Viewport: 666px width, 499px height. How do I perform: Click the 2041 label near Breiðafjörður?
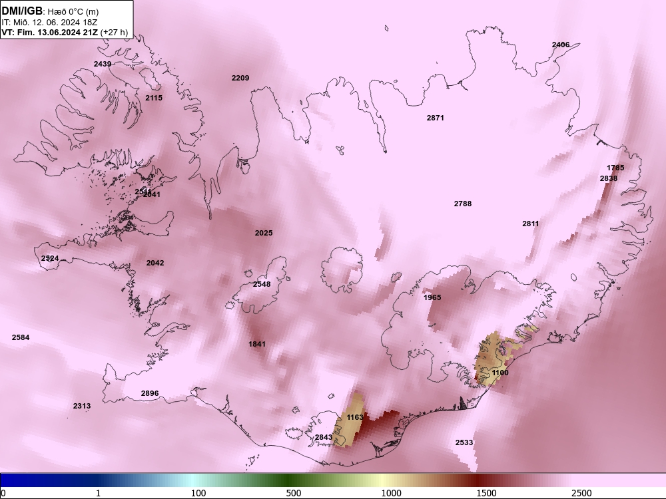tap(152, 194)
